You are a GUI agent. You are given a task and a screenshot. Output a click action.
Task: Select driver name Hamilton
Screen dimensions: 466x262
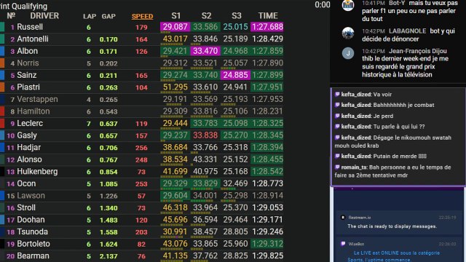pyautogui.click(x=33, y=111)
